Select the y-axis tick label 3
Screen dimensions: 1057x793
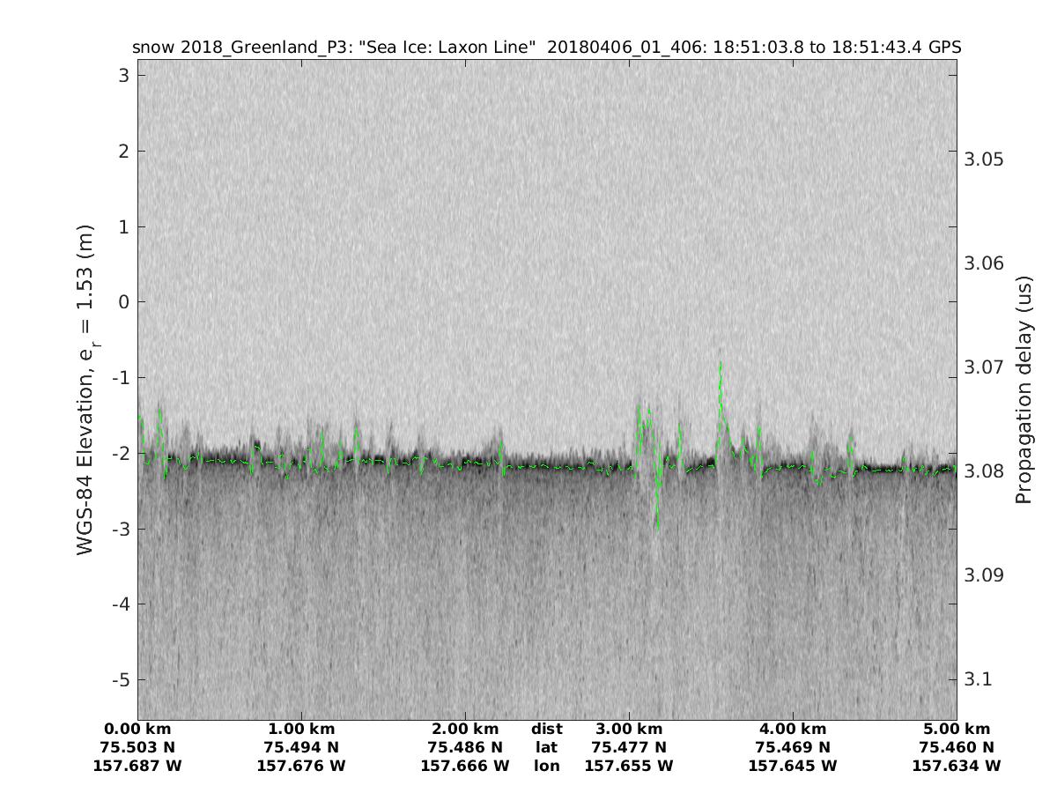(124, 76)
